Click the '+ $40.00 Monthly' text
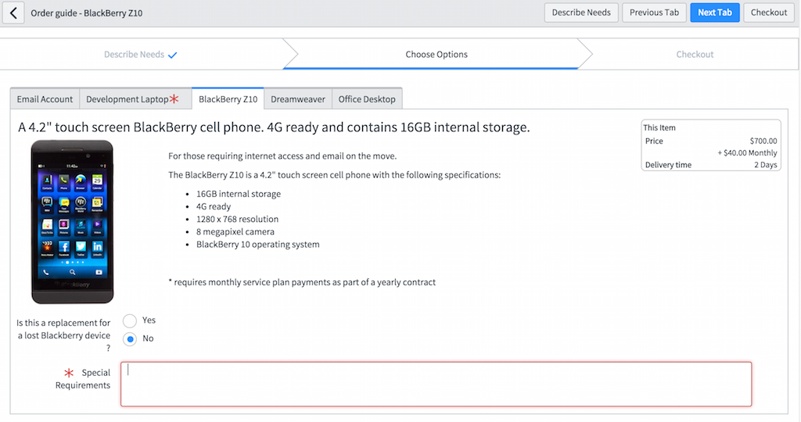 point(747,152)
